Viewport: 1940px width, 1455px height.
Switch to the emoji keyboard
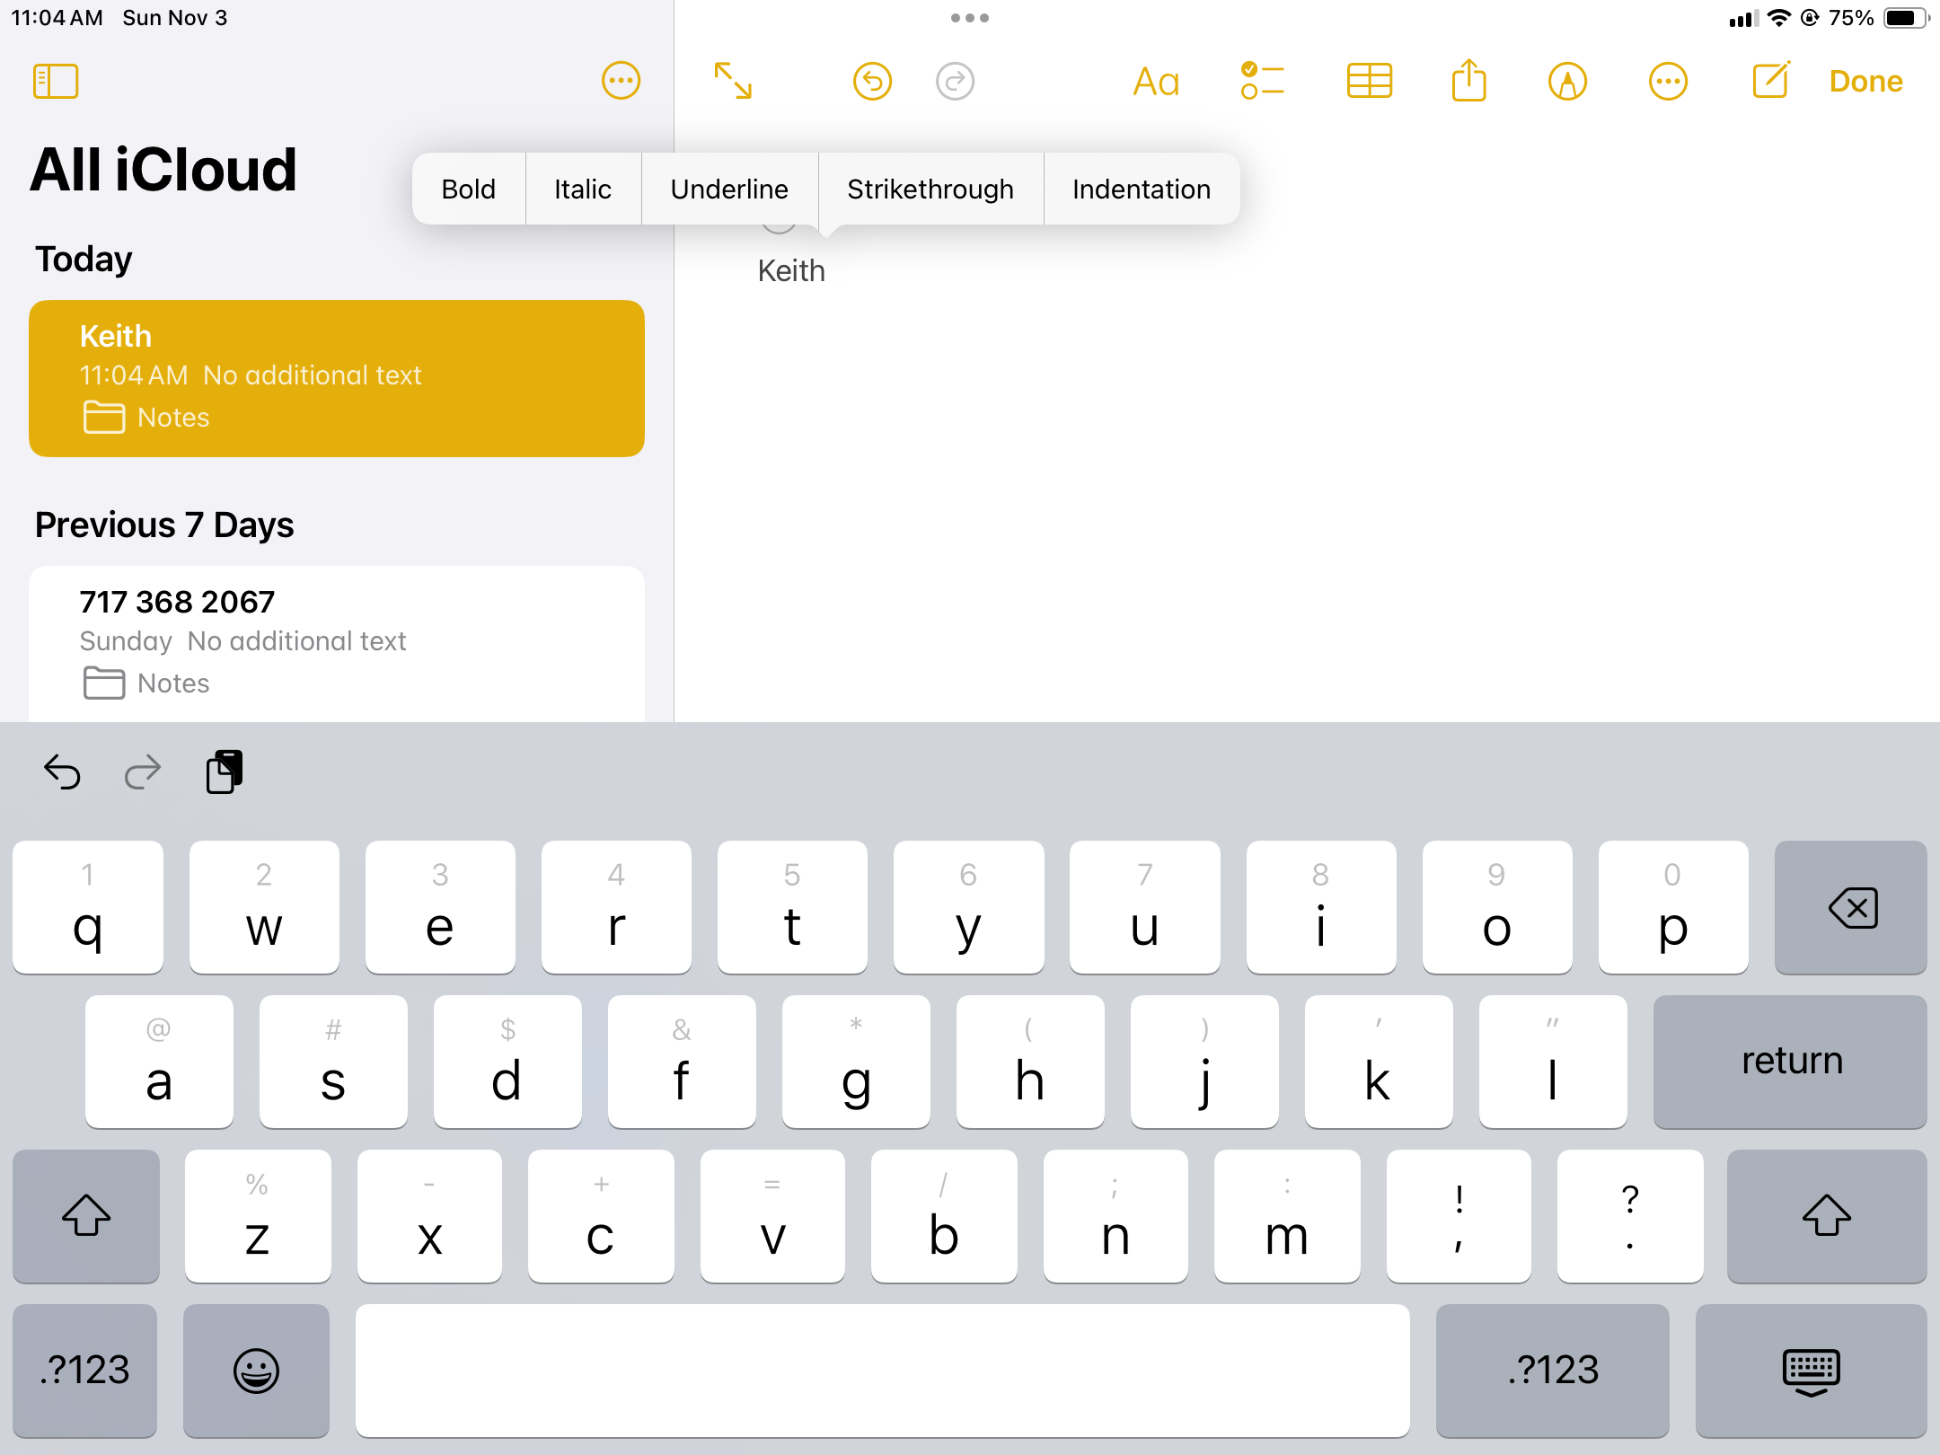pos(256,1371)
